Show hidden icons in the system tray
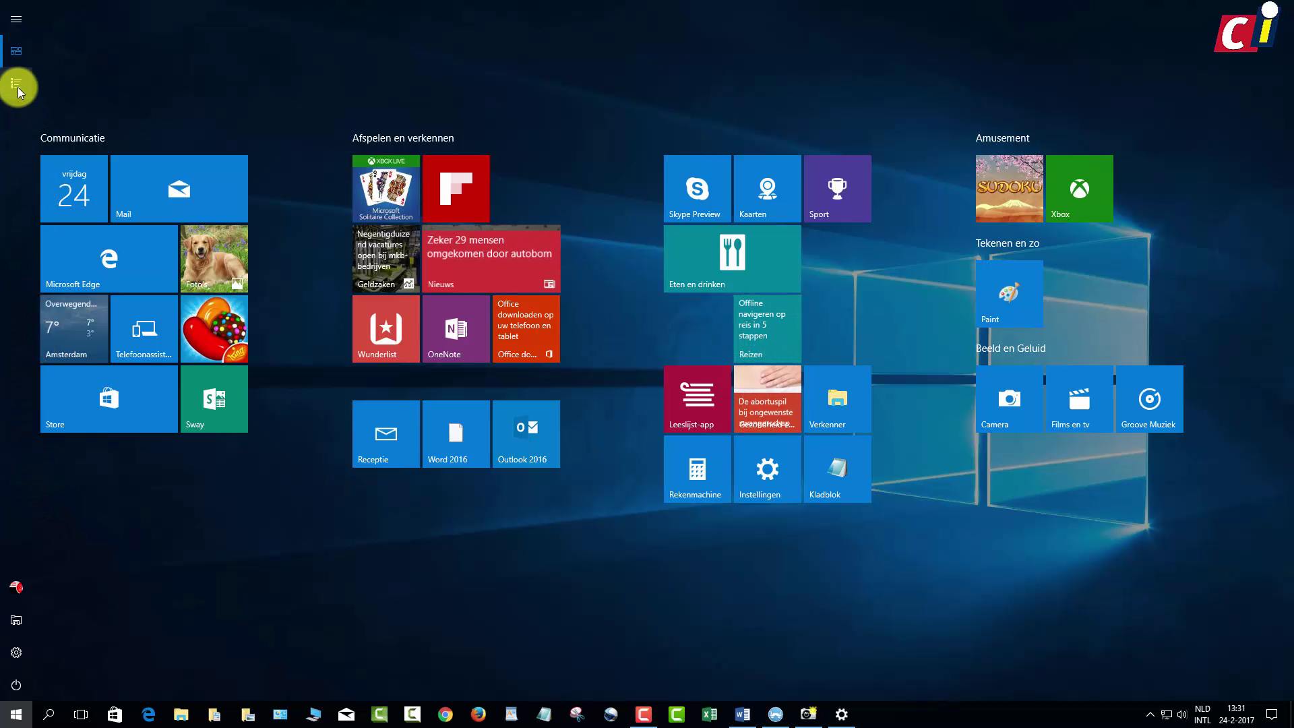The height and width of the screenshot is (728, 1294). [x=1149, y=714]
